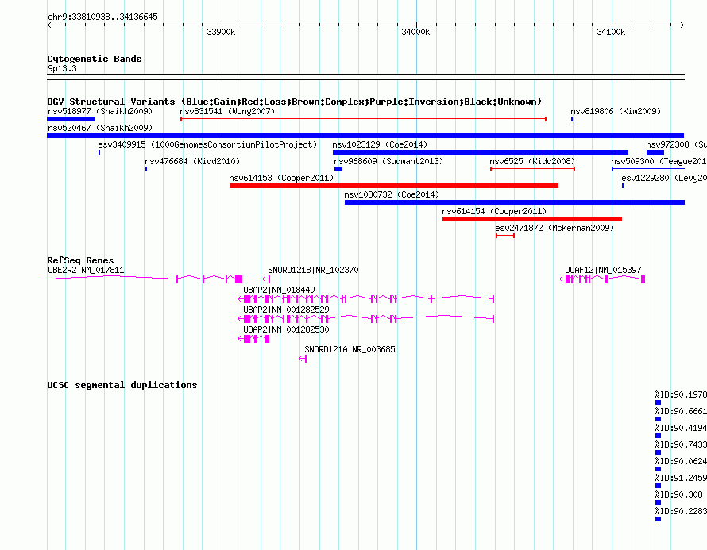Click the SNORD121A|NR_003685 label

(350, 349)
